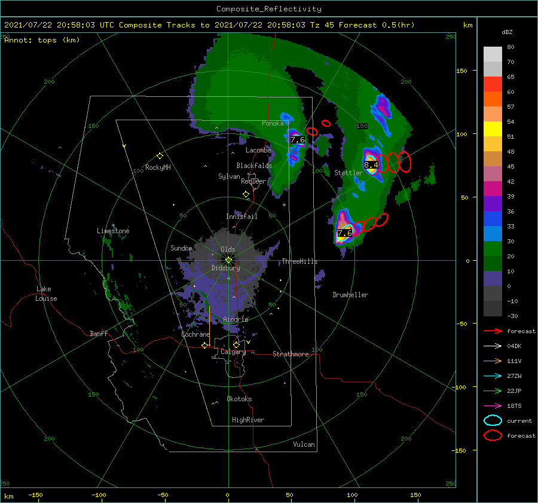Click the Innisfail town label
538x503 pixels.
click(x=242, y=217)
